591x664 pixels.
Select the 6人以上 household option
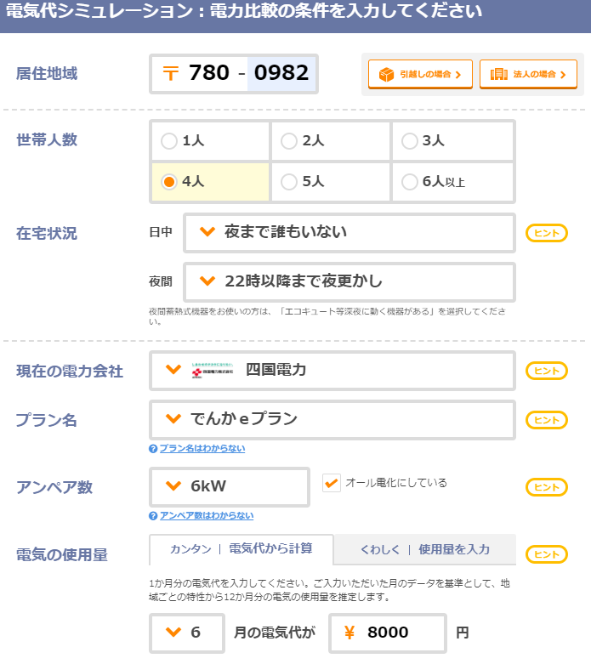coord(410,182)
